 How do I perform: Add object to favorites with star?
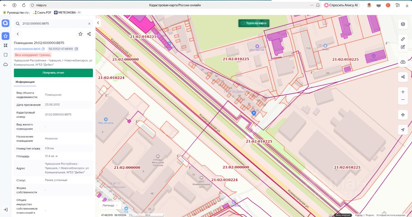(x=80, y=34)
